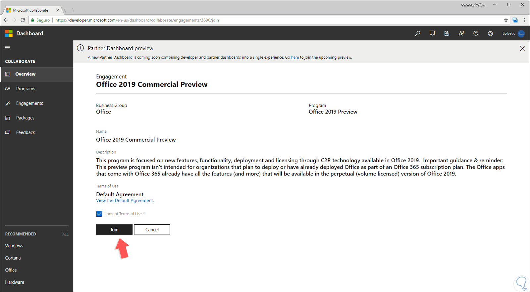
Task: Go to Engagements in the sidebar
Action: coord(36,103)
